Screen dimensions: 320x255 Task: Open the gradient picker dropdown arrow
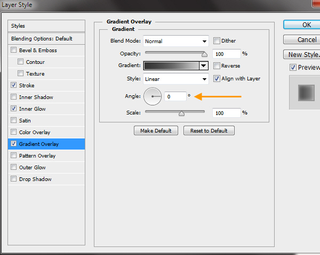[x=203, y=66]
